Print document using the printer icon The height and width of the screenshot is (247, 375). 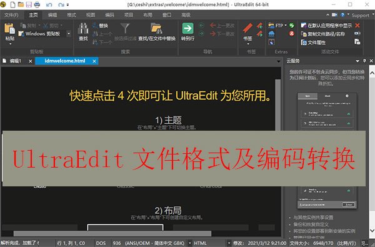37,4
